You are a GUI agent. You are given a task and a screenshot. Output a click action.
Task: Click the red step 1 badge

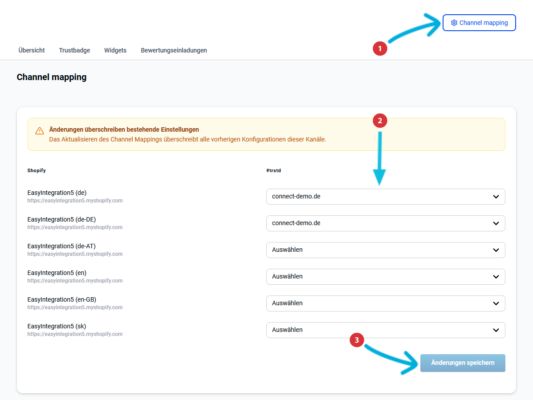click(x=380, y=48)
